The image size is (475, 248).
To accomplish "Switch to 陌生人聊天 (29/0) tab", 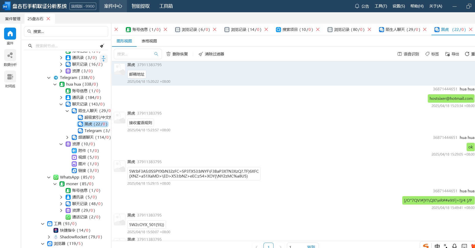I will (400, 30).
